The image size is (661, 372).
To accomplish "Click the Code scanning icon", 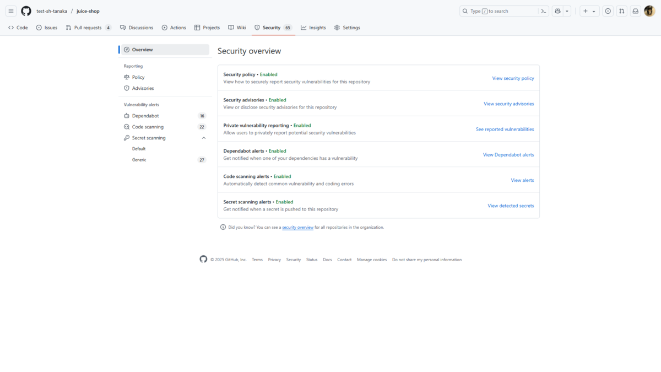I will pos(127,127).
